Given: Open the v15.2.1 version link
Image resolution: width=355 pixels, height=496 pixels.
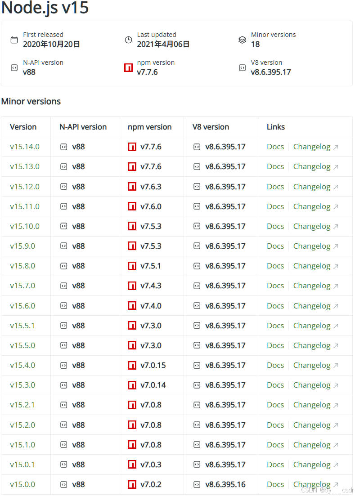Looking at the screenshot, I should (22, 405).
